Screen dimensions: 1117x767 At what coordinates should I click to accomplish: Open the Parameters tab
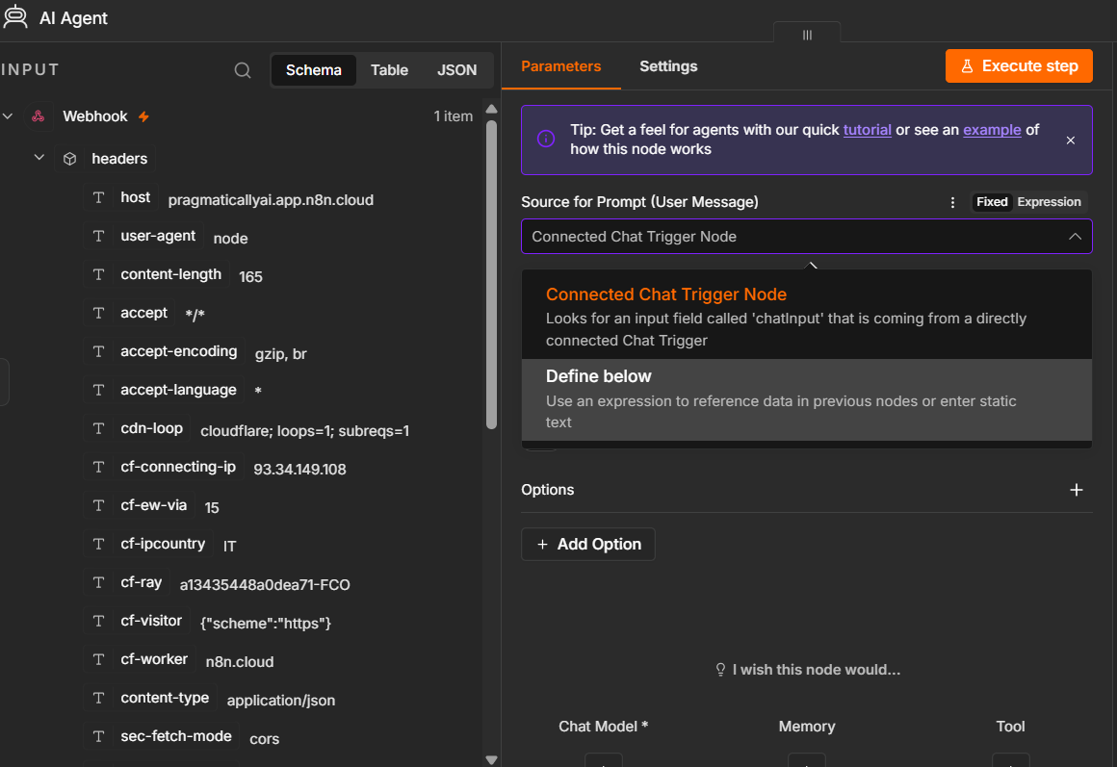click(x=560, y=66)
